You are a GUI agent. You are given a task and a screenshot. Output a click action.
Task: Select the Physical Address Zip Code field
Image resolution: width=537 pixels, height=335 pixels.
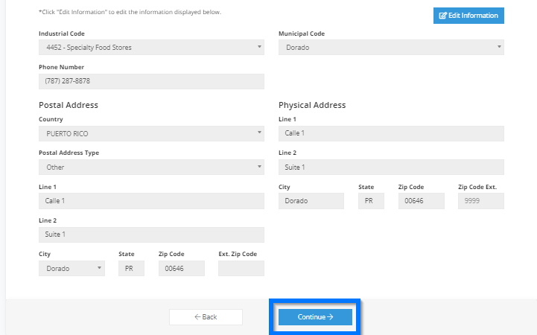pos(422,201)
